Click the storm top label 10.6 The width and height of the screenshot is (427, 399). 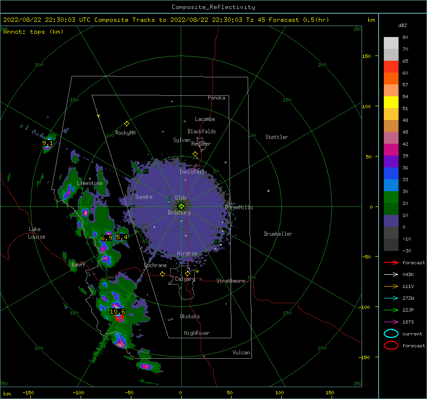(x=117, y=312)
